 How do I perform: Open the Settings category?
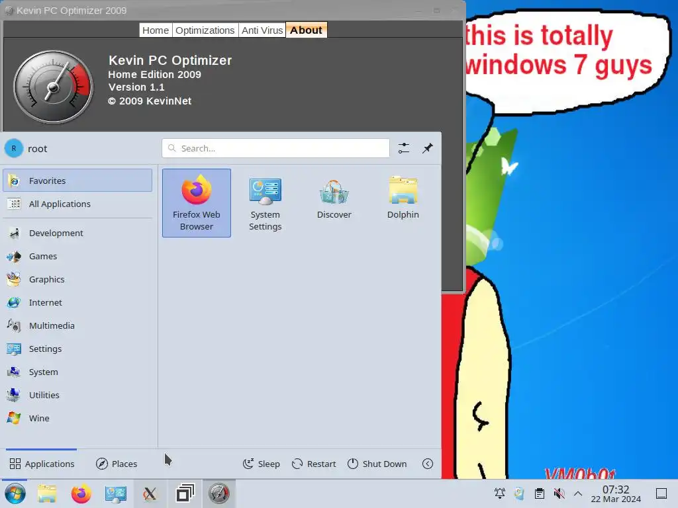77,349
